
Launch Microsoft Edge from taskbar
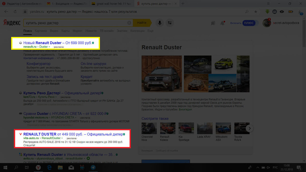(49, 167)
